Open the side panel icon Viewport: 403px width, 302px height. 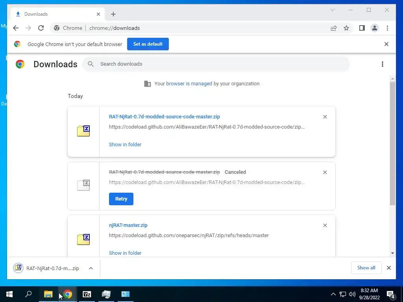coord(362,28)
